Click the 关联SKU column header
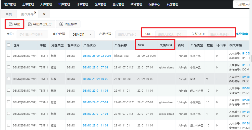252x130 pixels. point(166,45)
